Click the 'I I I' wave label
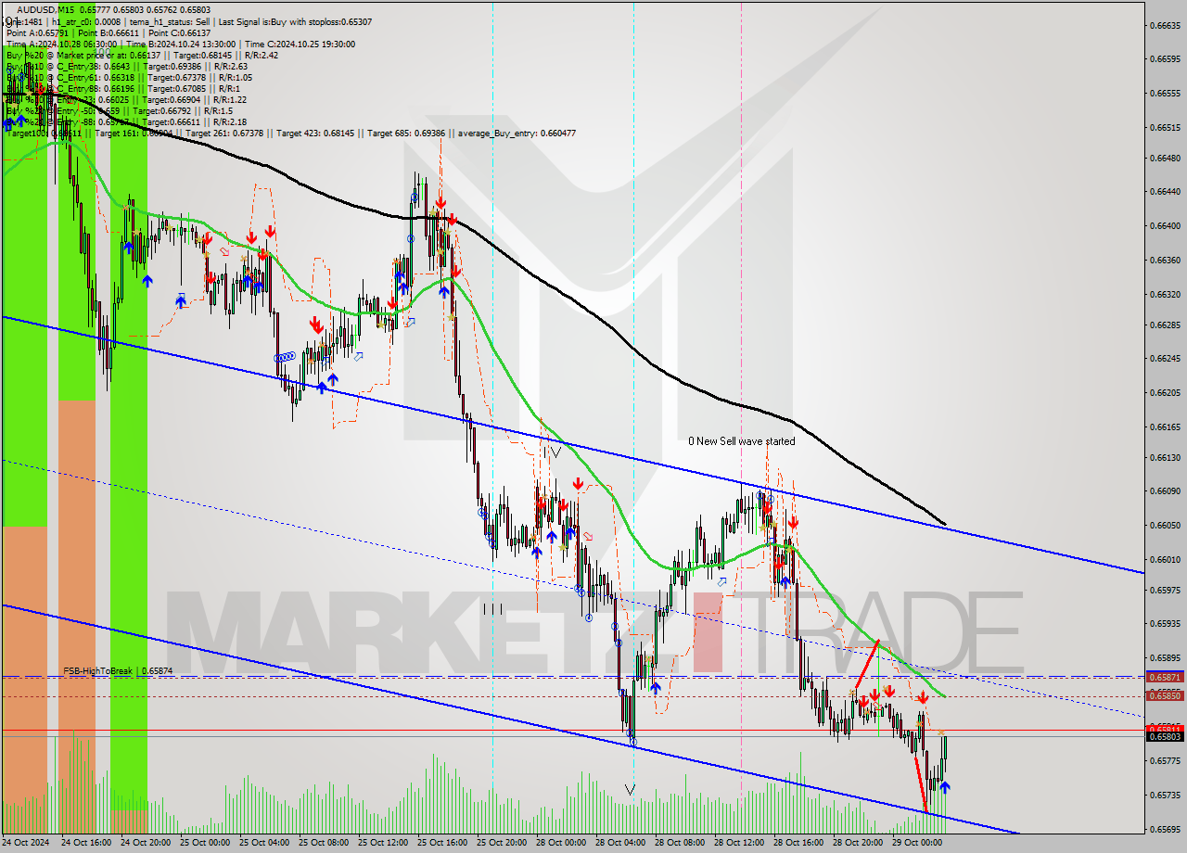Image resolution: width=1187 pixels, height=853 pixels. [492, 609]
